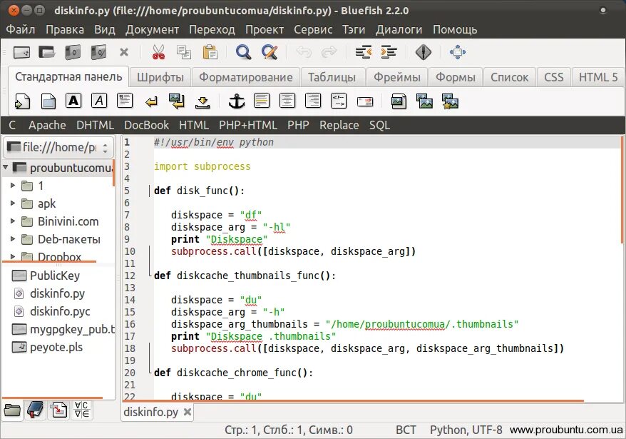Insert thumbnail icon
Screen dimensions: 626x439
pyautogui.click(x=424, y=101)
